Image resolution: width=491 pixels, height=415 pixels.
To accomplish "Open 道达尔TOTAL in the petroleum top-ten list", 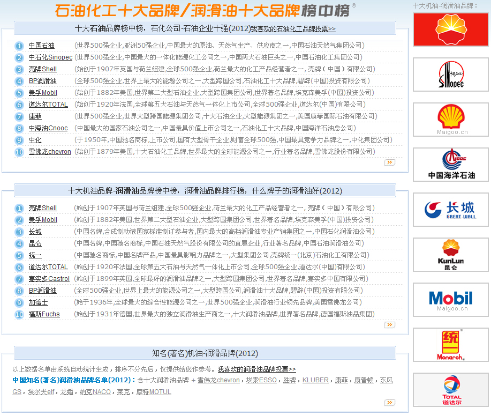I will [x=48, y=105].
